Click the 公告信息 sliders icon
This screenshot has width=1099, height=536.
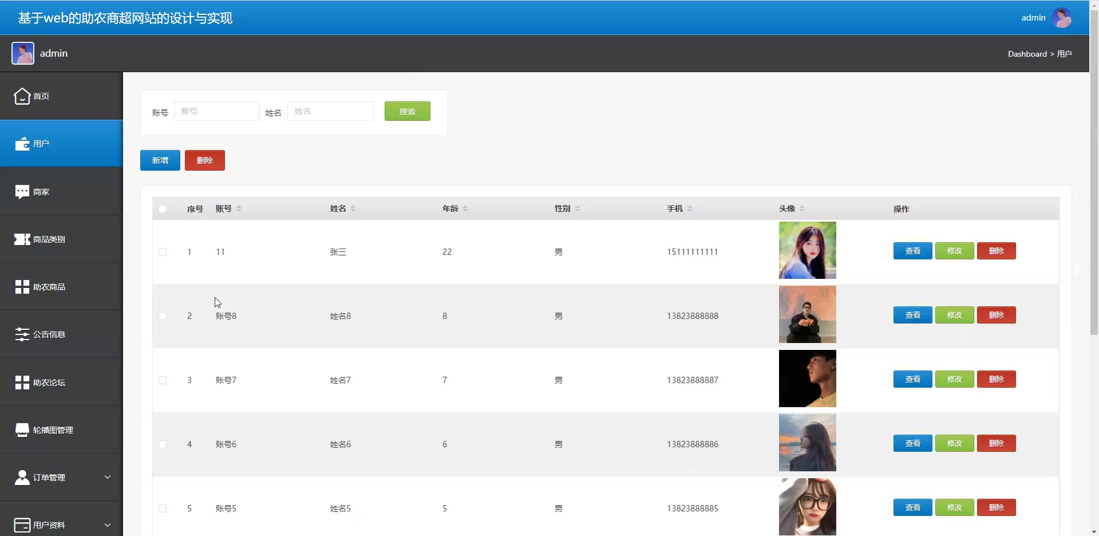[x=22, y=334]
